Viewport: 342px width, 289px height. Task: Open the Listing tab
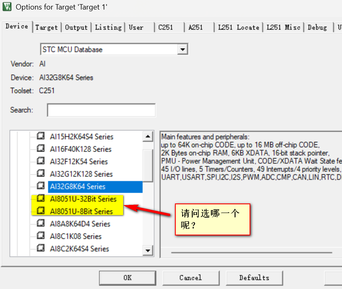tap(108, 27)
